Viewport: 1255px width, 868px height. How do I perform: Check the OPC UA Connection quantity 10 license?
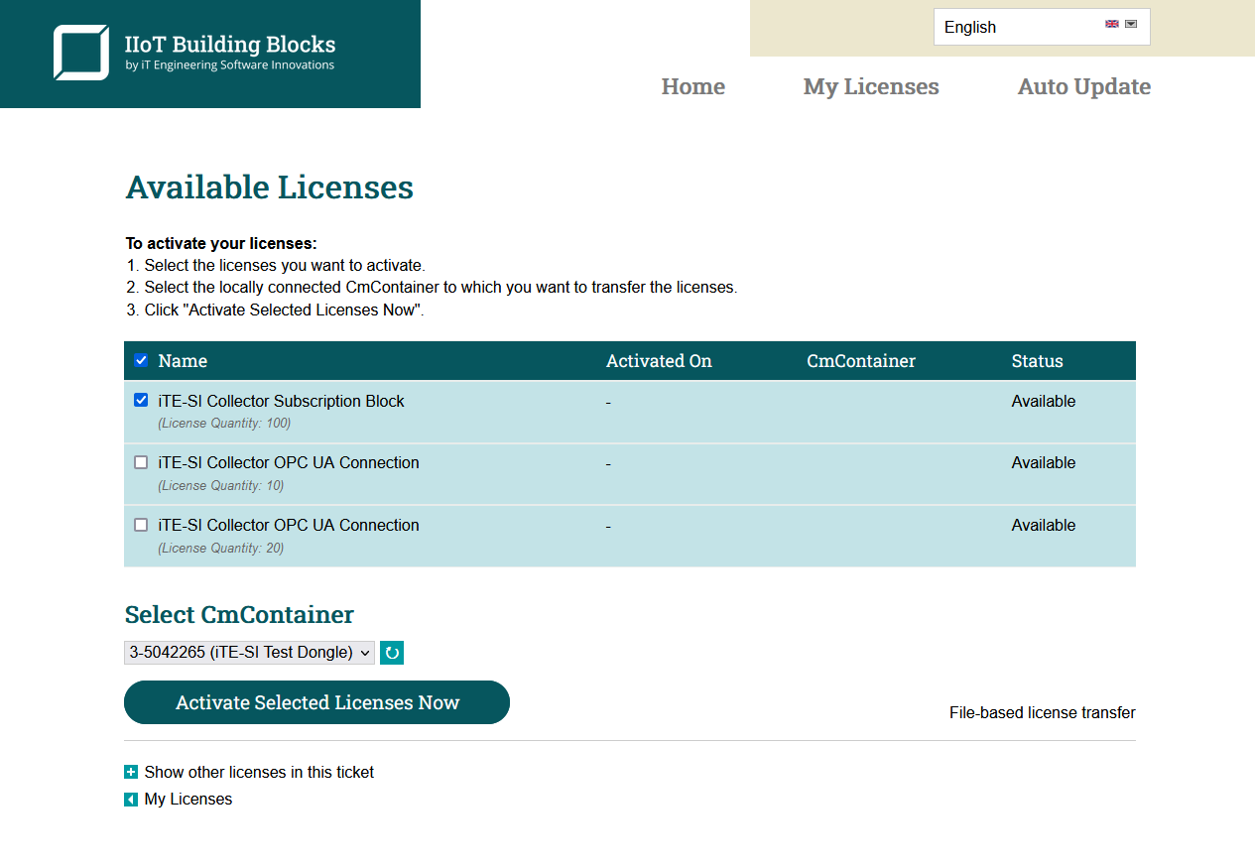click(x=141, y=462)
